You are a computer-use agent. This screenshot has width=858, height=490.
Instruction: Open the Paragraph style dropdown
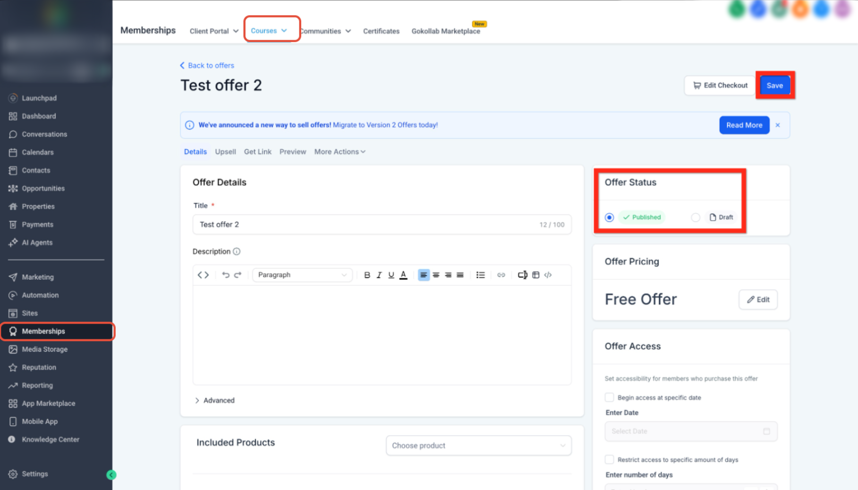point(302,275)
